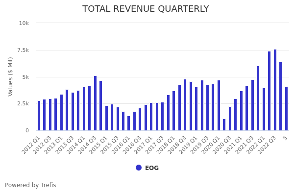The image size is (294, 196).
Task: Click the 2021 Q4 revenue bar
Action: click(258, 98)
